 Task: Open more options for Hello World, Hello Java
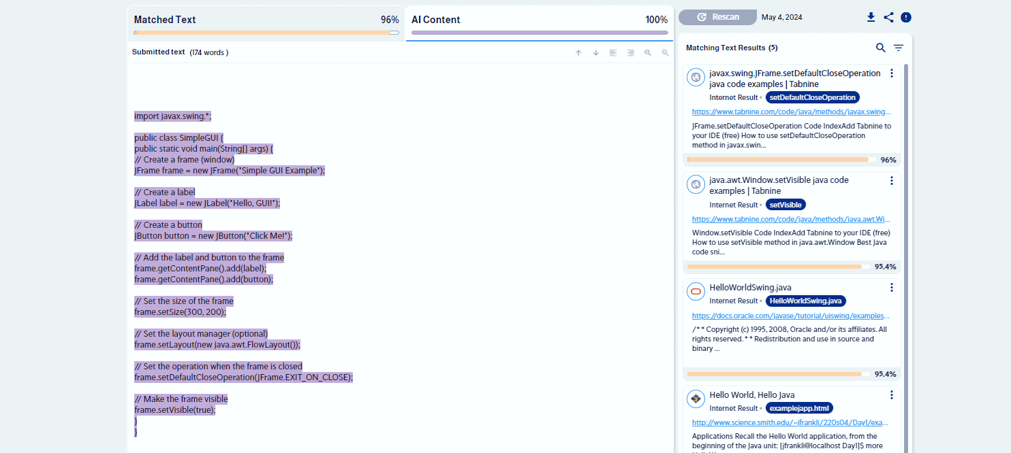tap(891, 395)
